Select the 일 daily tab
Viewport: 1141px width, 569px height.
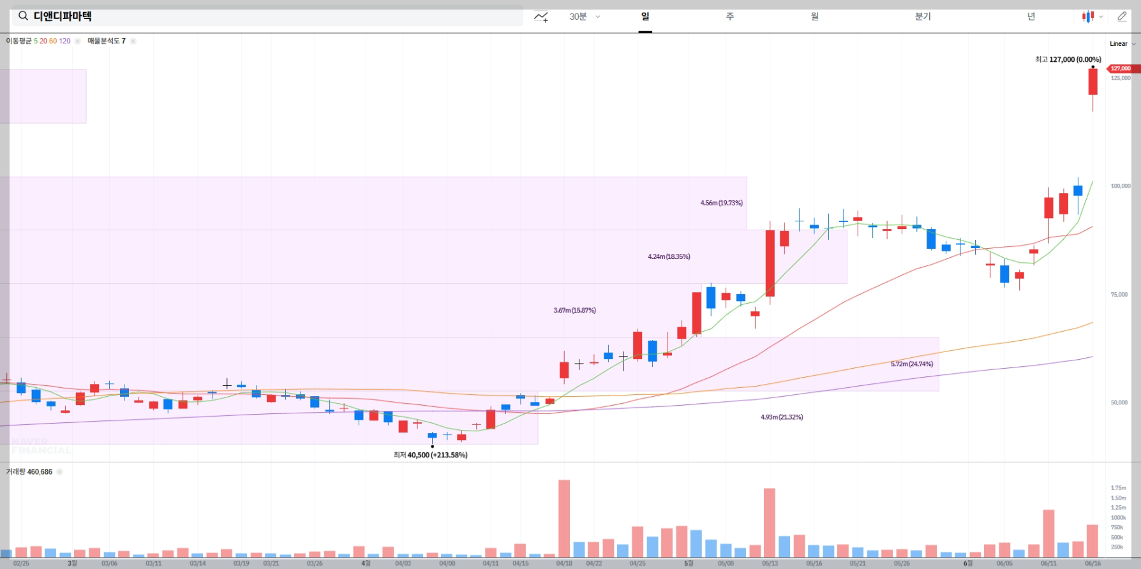[645, 17]
